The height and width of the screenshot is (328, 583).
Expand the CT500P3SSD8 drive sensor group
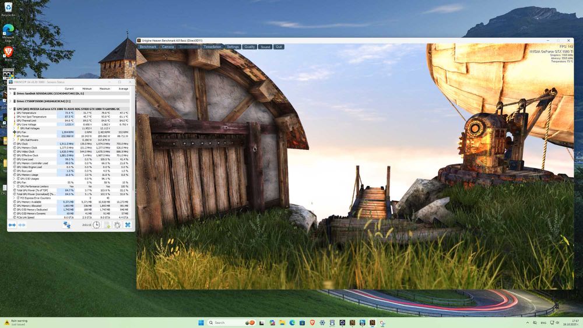tap(10, 101)
